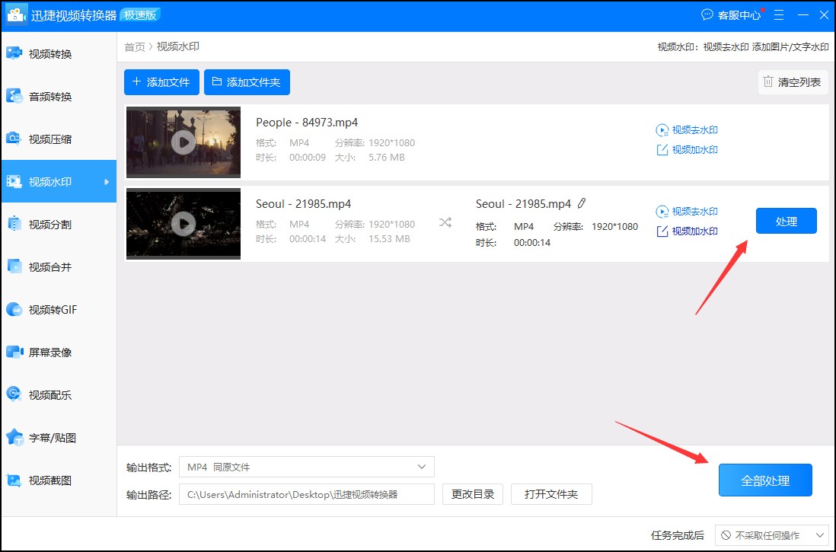Open the 任务完成后 action dropdown

tap(771, 535)
